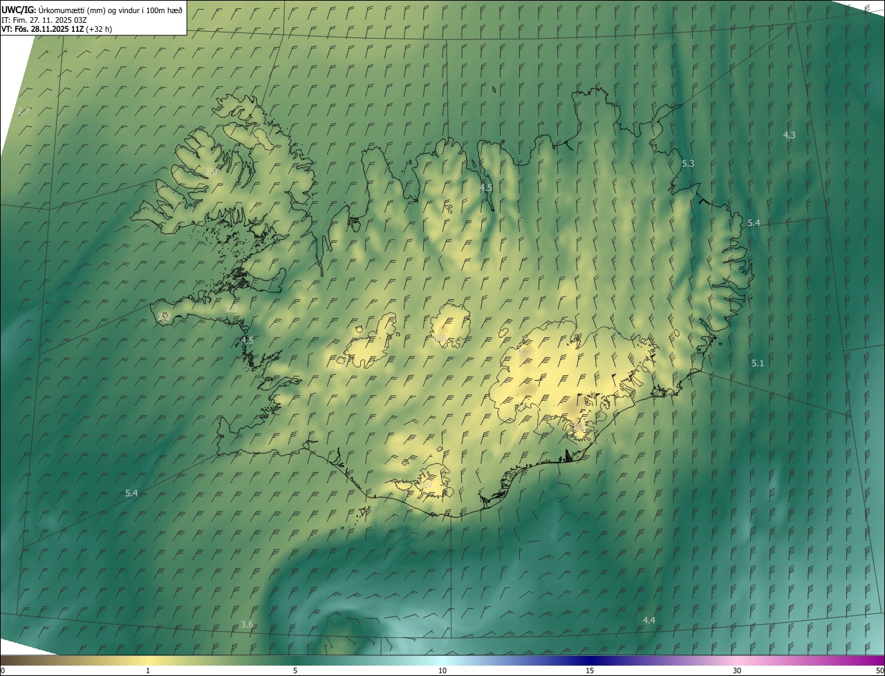Click the colorbar tick label 10
The image size is (885, 676).
pos(442,670)
